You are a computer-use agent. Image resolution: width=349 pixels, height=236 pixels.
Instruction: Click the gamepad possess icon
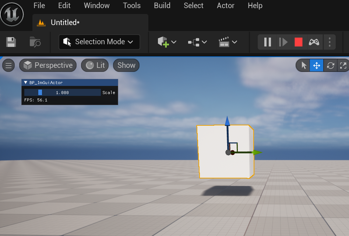(314, 42)
